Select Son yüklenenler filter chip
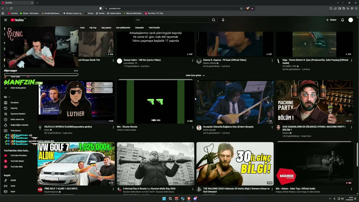The width and height of the screenshot is (359, 202). pos(123,28)
